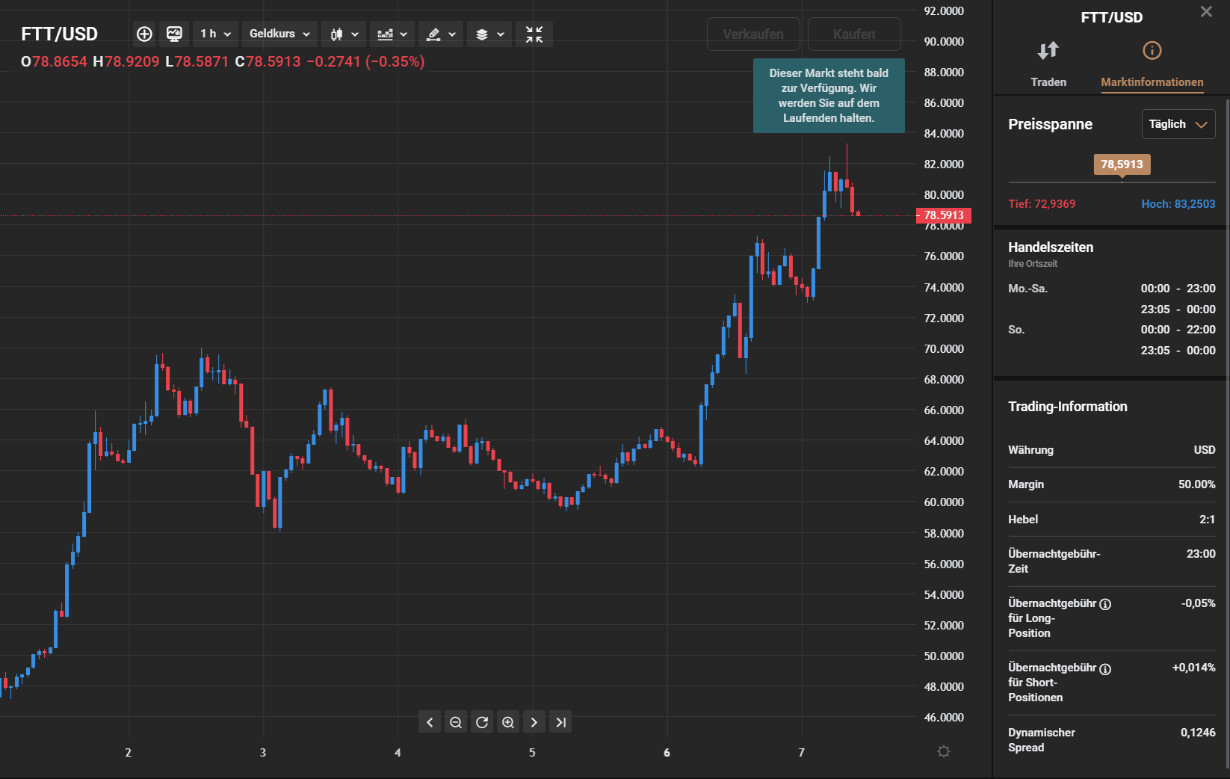
Task: Click the Traden up-down arrows icon
Action: 1048,50
